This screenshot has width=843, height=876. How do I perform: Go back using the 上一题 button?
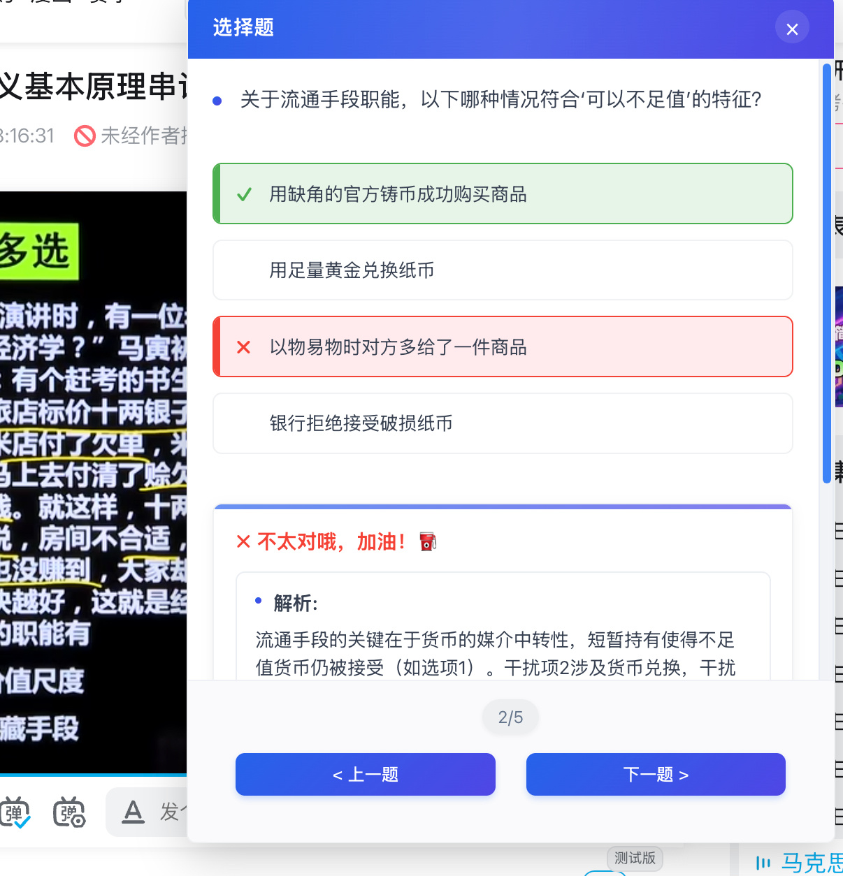(x=365, y=774)
